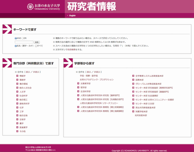Viewport: 194px width, 152px height.
Task: Expand the 国際本部 plus icon
Action: [133, 80]
